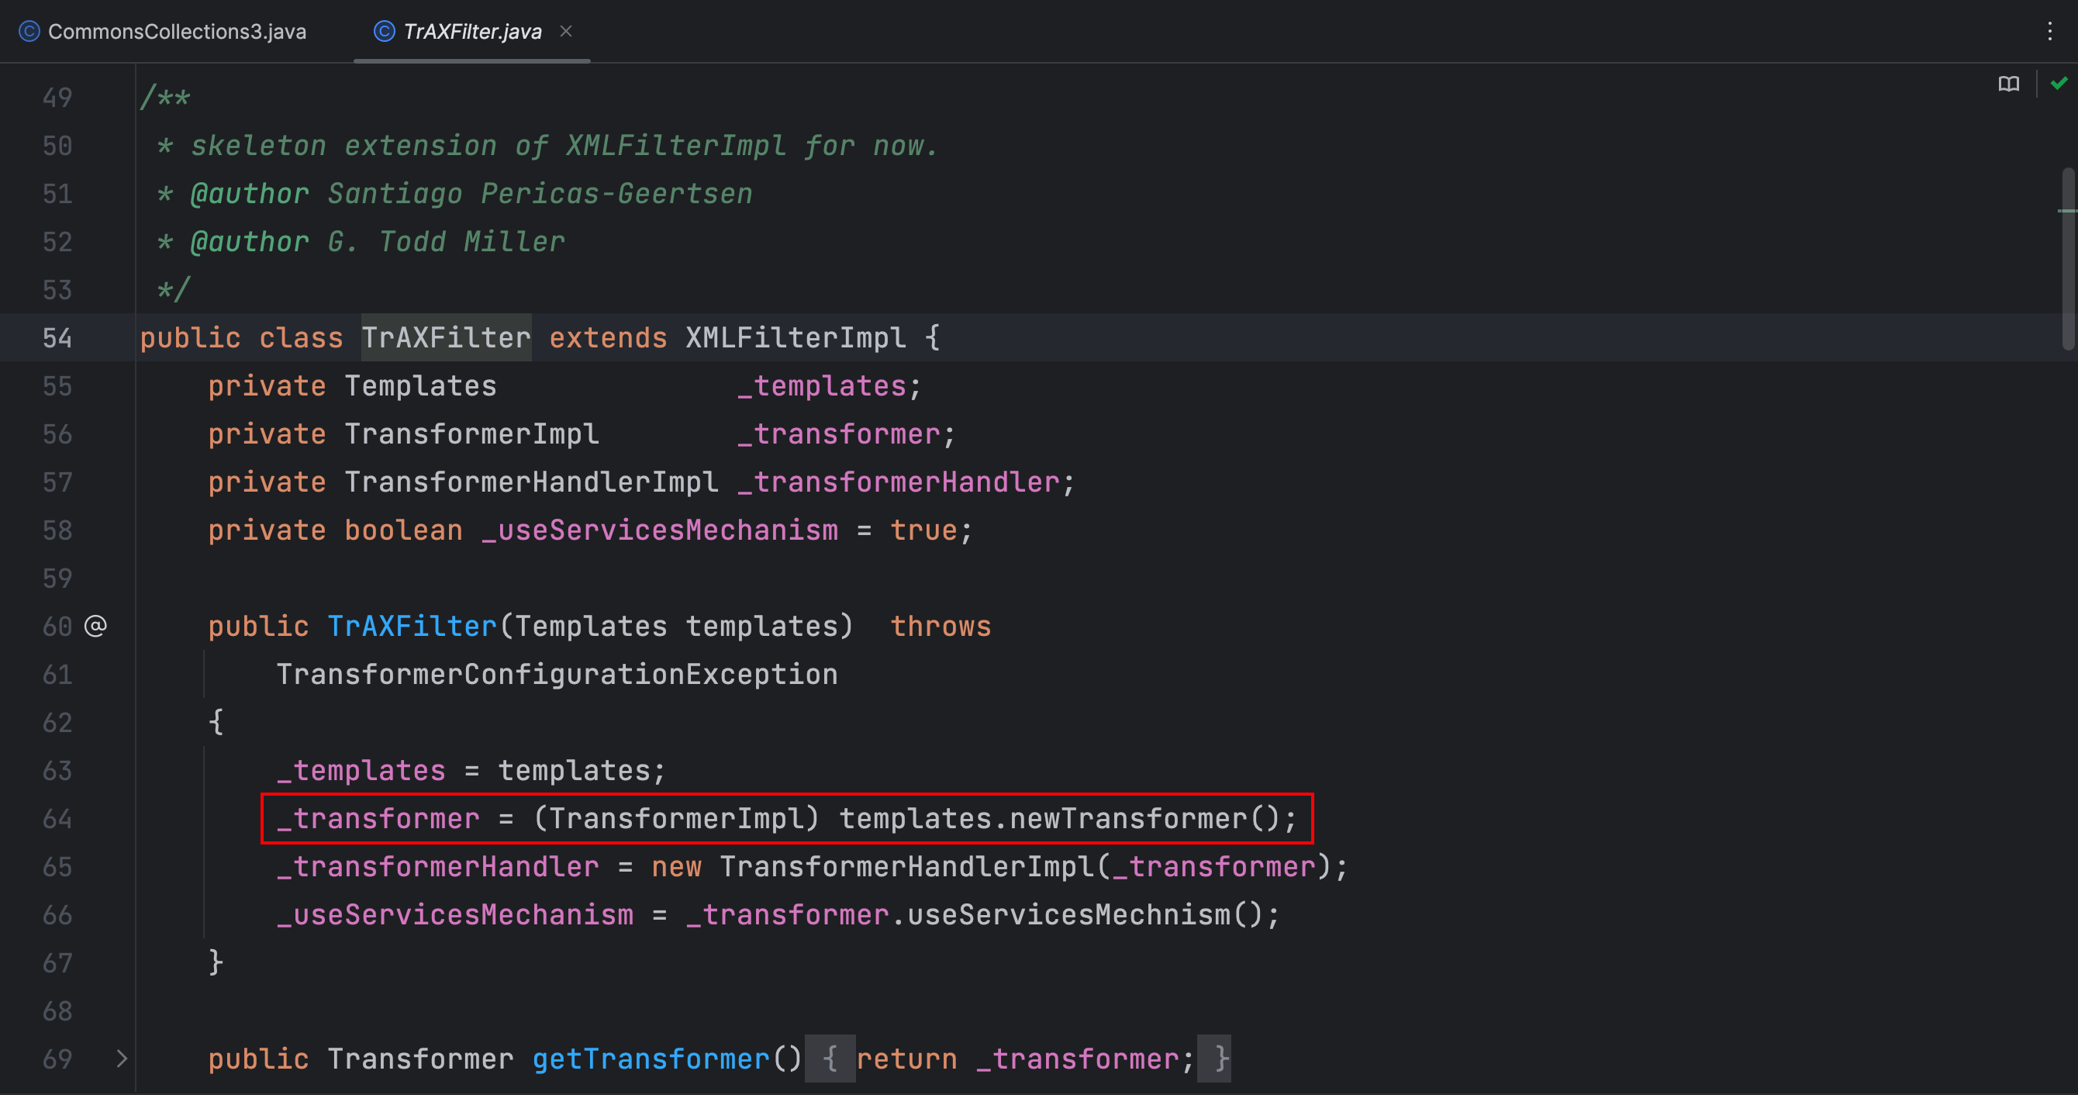Click getTransformer method name on line 69
The height and width of the screenshot is (1095, 2078).
tap(651, 1059)
